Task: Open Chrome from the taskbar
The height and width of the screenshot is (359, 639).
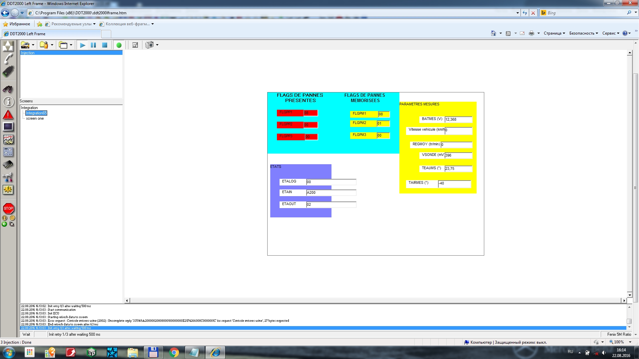Action: click(174, 352)
